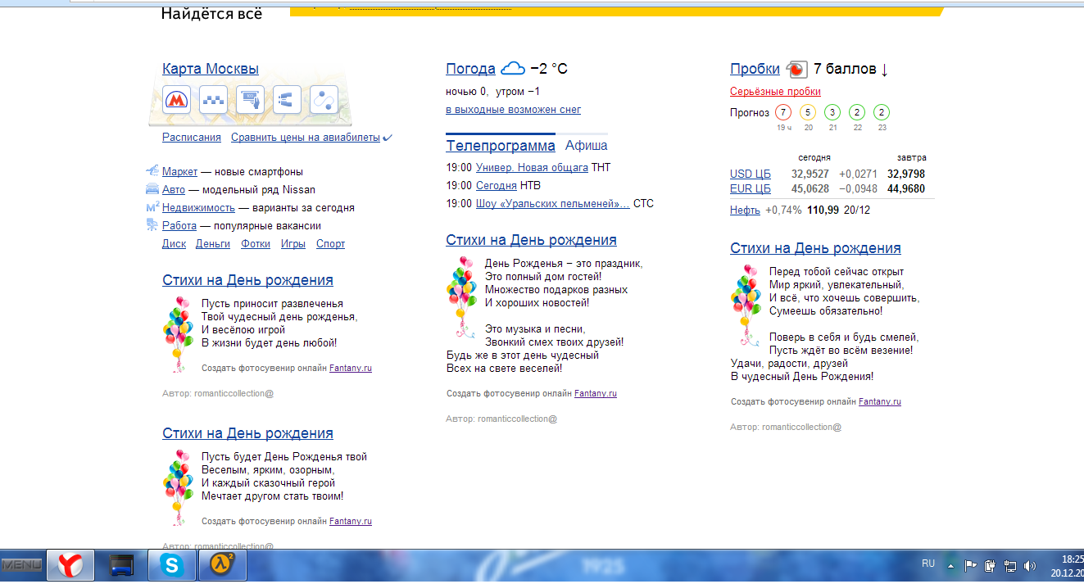
Task: Click Yandex browser icon in taskbar
Action: click(x=70, y=565)
